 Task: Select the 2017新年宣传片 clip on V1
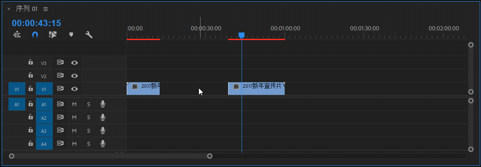point(256,89)
